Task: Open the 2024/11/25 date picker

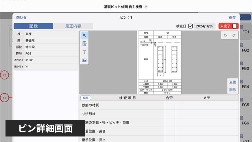Action: 205,26
